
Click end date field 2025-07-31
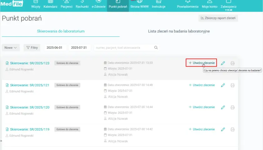click(79, 47)
